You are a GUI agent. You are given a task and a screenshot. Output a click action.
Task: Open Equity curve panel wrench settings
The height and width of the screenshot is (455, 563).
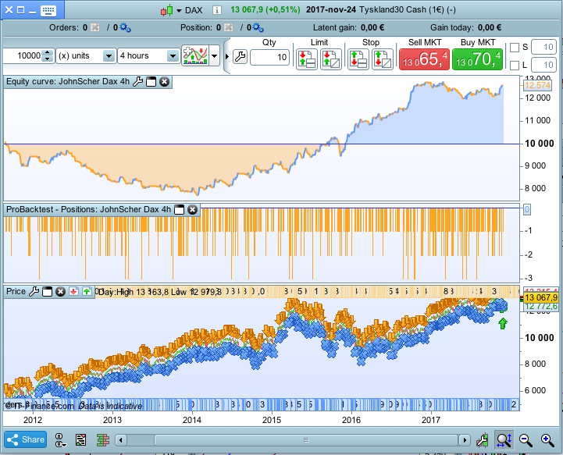click(137, 82)
